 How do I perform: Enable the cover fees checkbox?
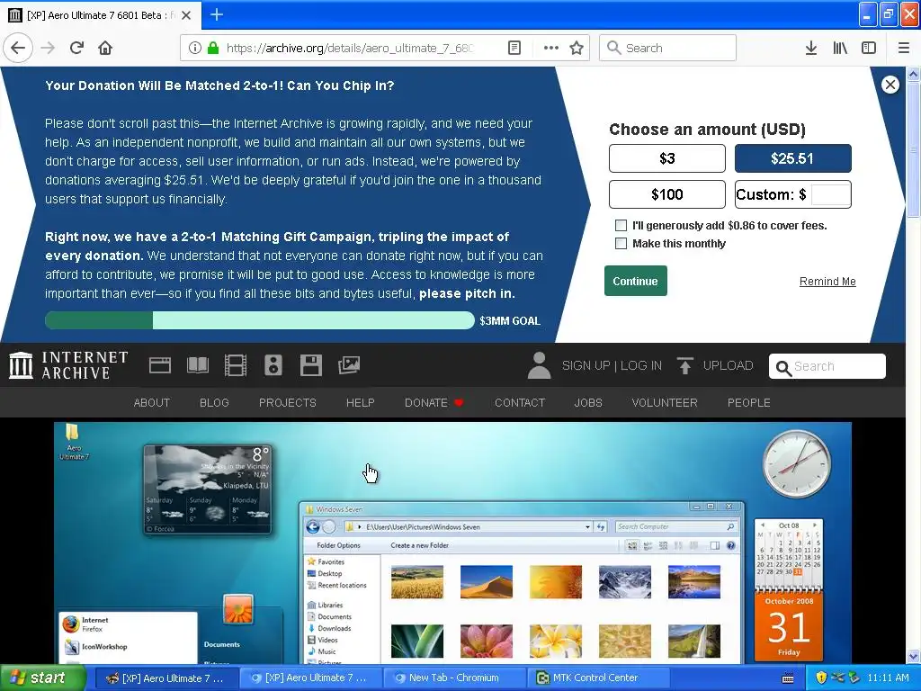[621, 225]
